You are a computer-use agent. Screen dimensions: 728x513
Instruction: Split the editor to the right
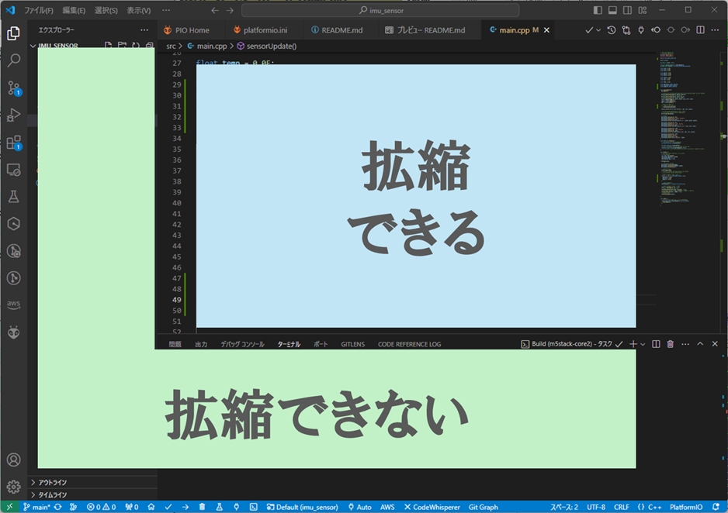click(x=700, y=30)
